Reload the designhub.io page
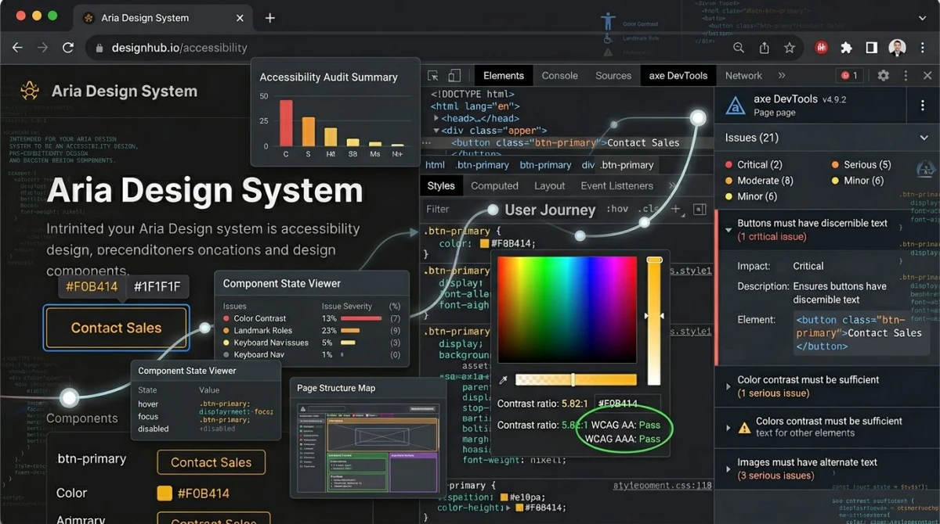 (68, 48)
